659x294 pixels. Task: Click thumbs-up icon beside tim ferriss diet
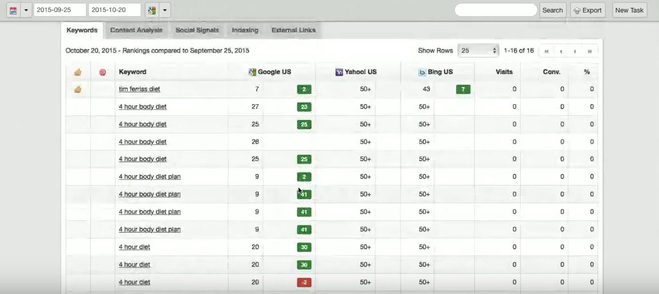coord(78,89)
